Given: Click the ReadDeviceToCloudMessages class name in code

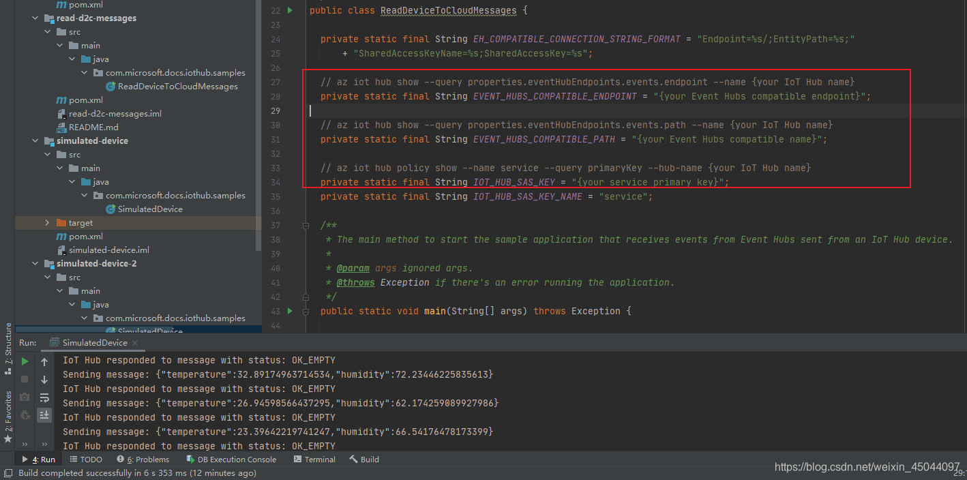Looking at the screenshot, I should tap(448, 10).
